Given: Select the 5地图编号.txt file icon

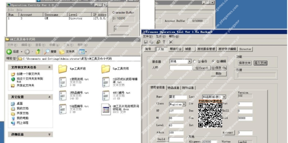Looking at the screenshot, I should coord(63,109).
